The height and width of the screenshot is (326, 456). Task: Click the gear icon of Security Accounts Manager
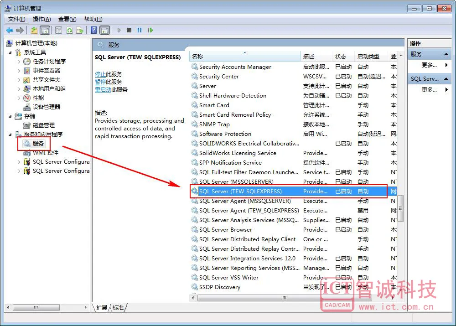coord(194,67)
